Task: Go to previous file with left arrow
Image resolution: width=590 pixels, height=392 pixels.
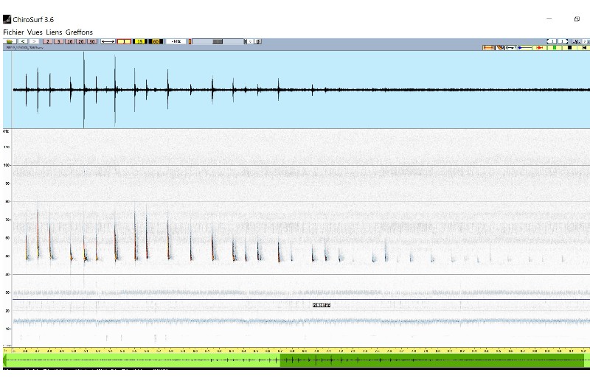Action: (23, 41)
